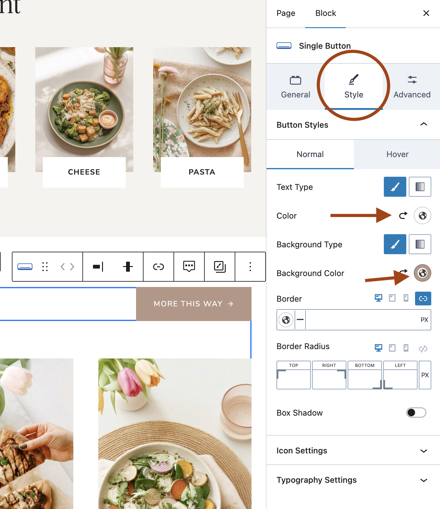Switch to the Page tab
The height and width of the screenshot is (509, 440).
[286, 13]
